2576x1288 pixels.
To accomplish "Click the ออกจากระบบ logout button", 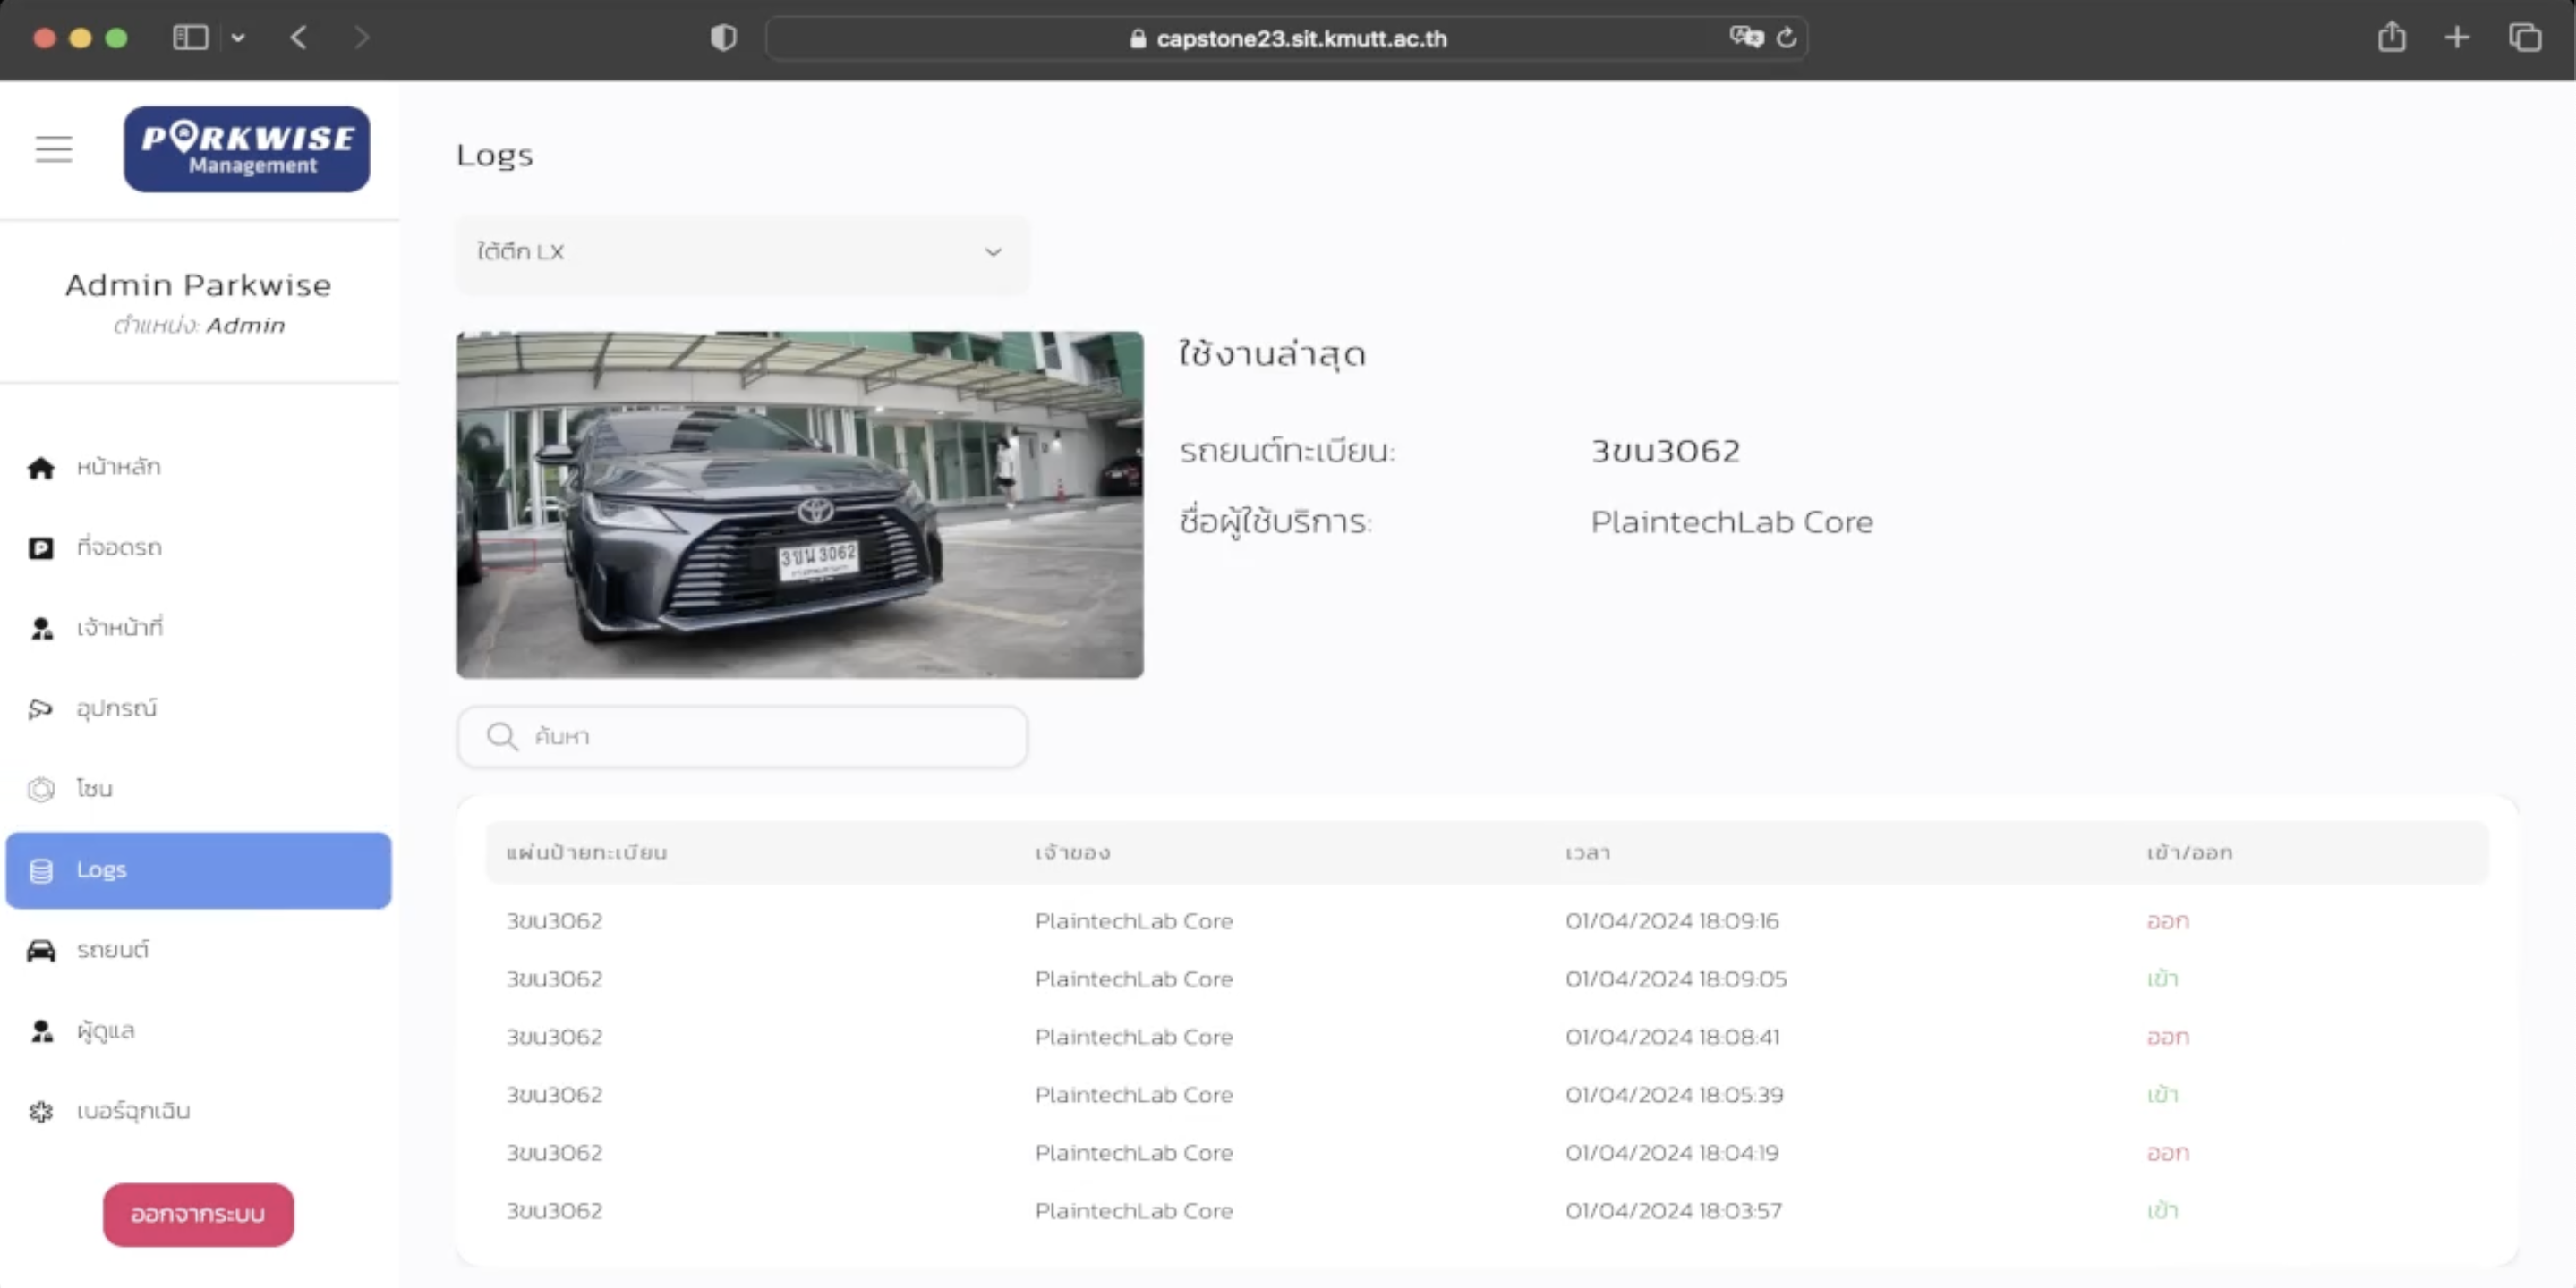I will pyautogui.click(x=198, y=1214).
